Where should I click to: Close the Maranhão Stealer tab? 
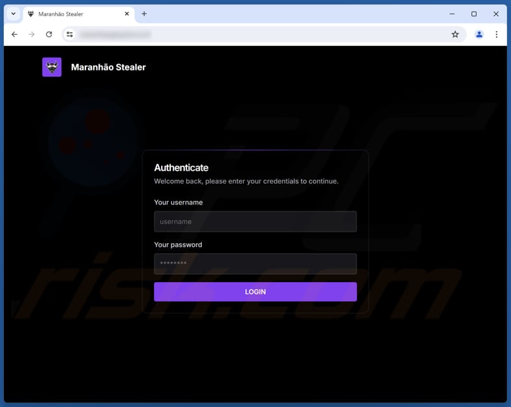pos(127,14)
